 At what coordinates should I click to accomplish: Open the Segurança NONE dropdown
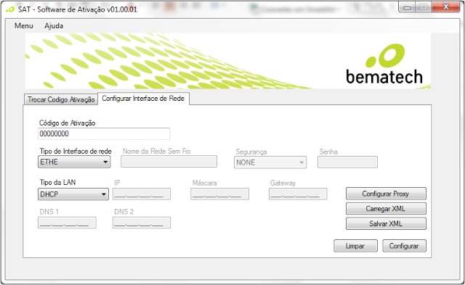(270, 162)
